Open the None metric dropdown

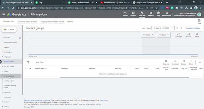(x=164, y=35)
